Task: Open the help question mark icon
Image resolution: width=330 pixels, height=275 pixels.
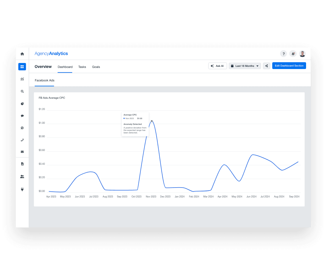Action: pos(284,54)
